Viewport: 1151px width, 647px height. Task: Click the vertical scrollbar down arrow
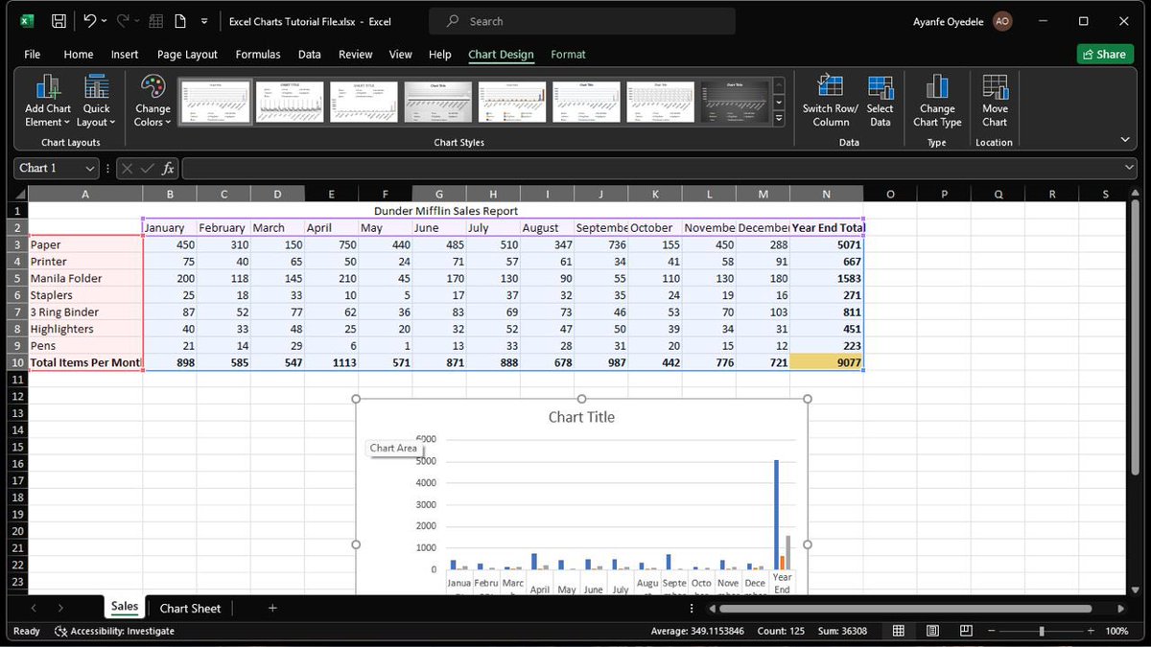coord(1137,589)
